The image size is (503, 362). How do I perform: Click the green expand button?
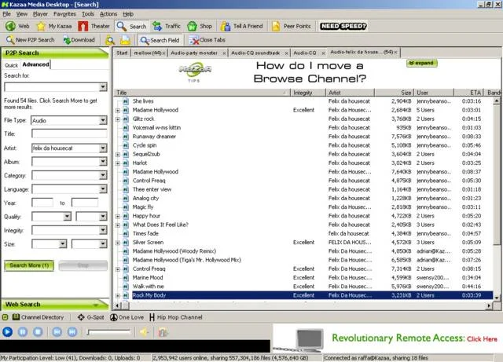[421, 63]
